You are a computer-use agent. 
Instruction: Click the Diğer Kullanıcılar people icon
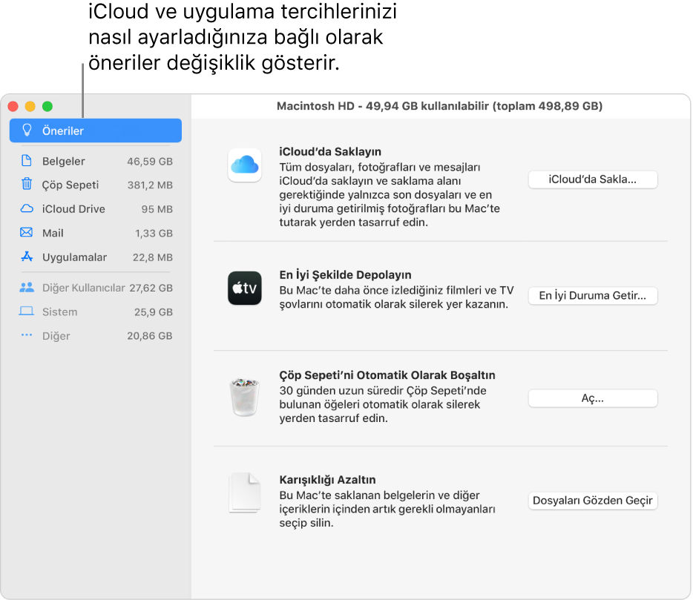point(27,287)
